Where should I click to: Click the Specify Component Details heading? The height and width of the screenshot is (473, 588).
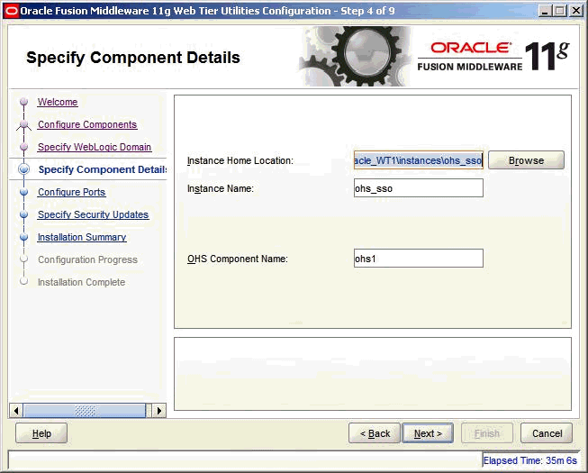[x=133, y=58]
